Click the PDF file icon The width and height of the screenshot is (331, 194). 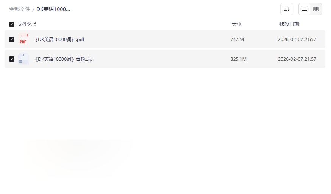pos(23,39)
